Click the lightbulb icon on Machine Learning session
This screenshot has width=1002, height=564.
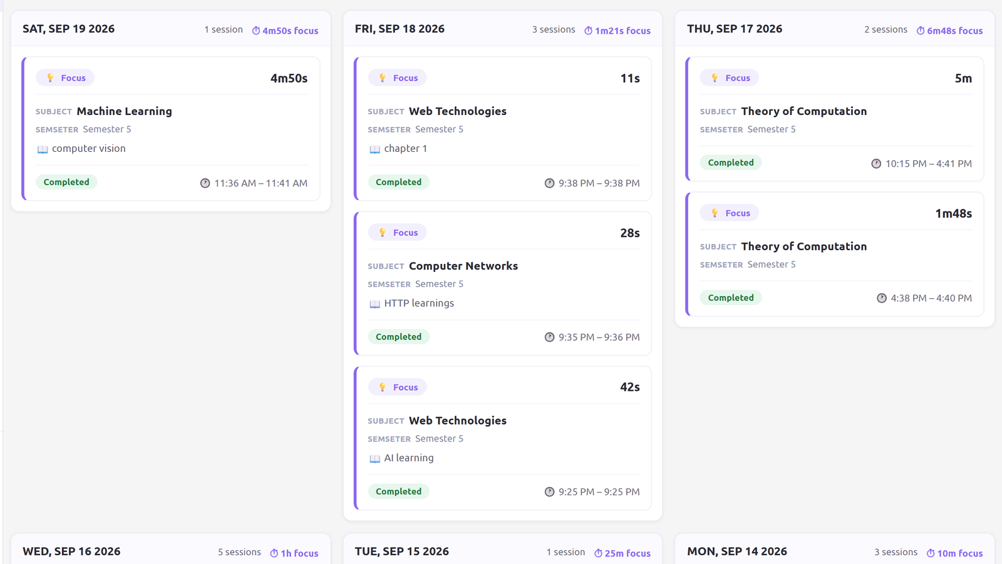click(51, 78)
